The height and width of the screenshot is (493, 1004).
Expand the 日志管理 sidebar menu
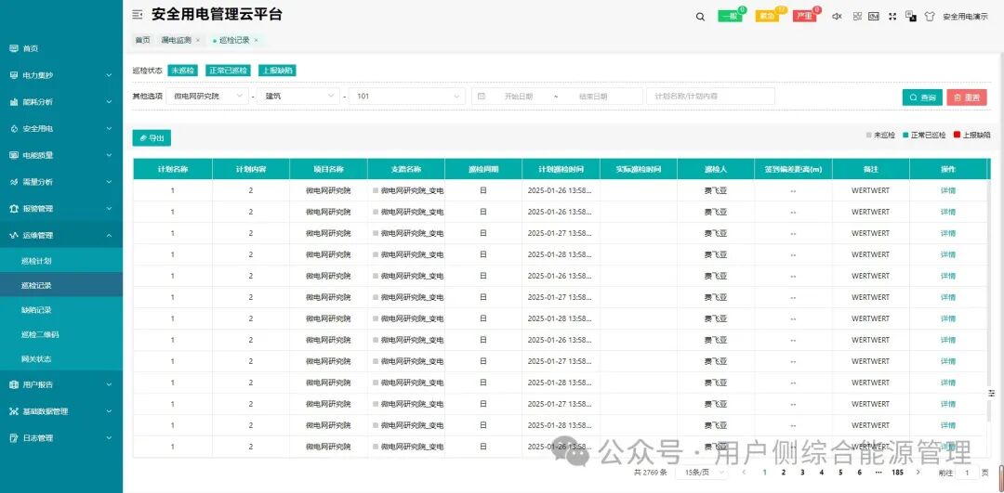coord(60,438)
